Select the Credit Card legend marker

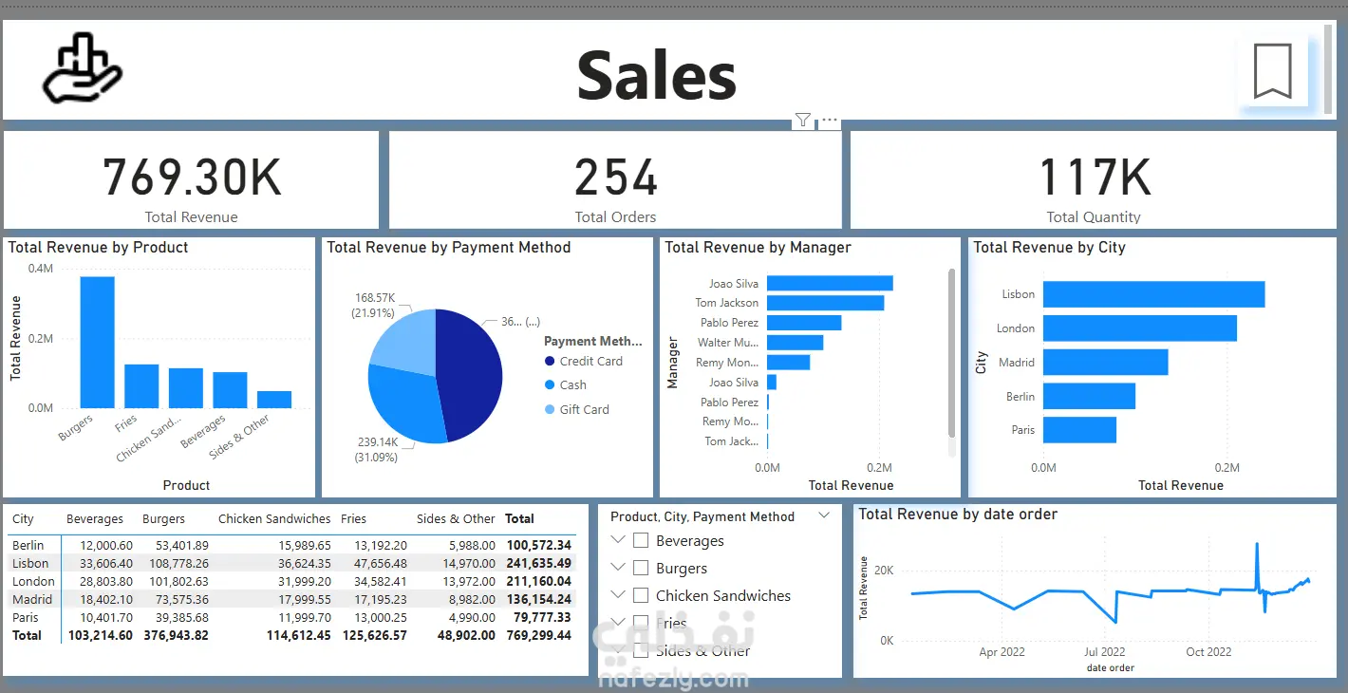point(550,361)
